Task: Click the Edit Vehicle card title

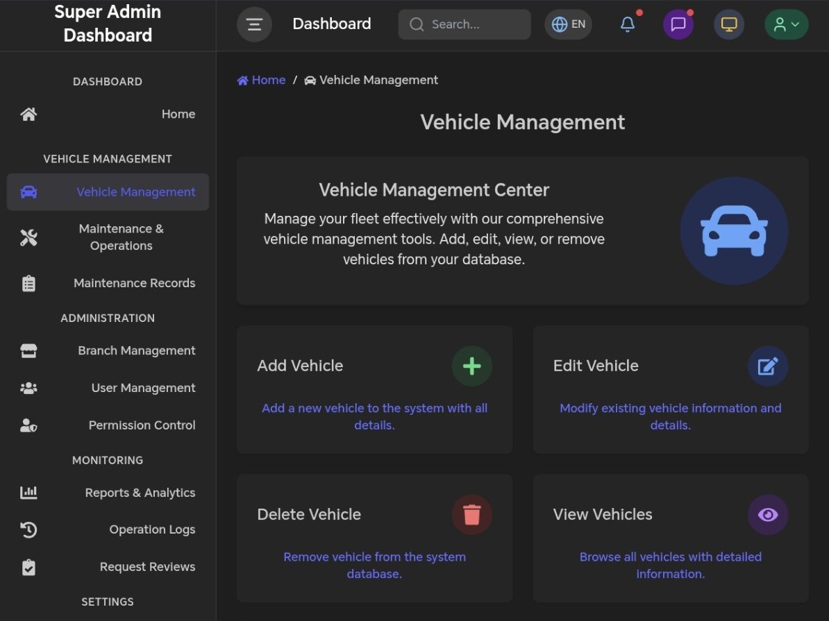Action: point(596,366)
